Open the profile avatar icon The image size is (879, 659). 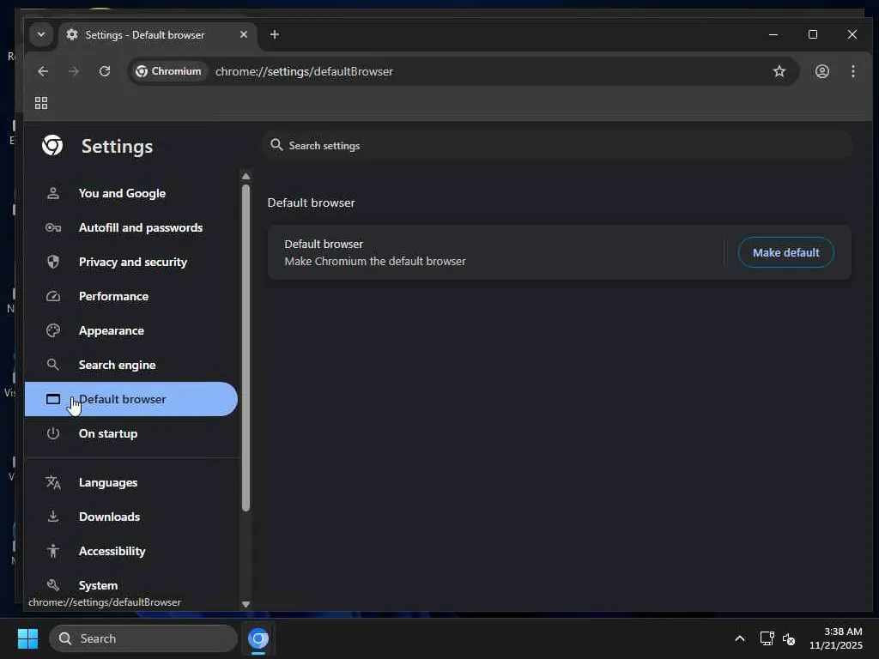[821, 71]
